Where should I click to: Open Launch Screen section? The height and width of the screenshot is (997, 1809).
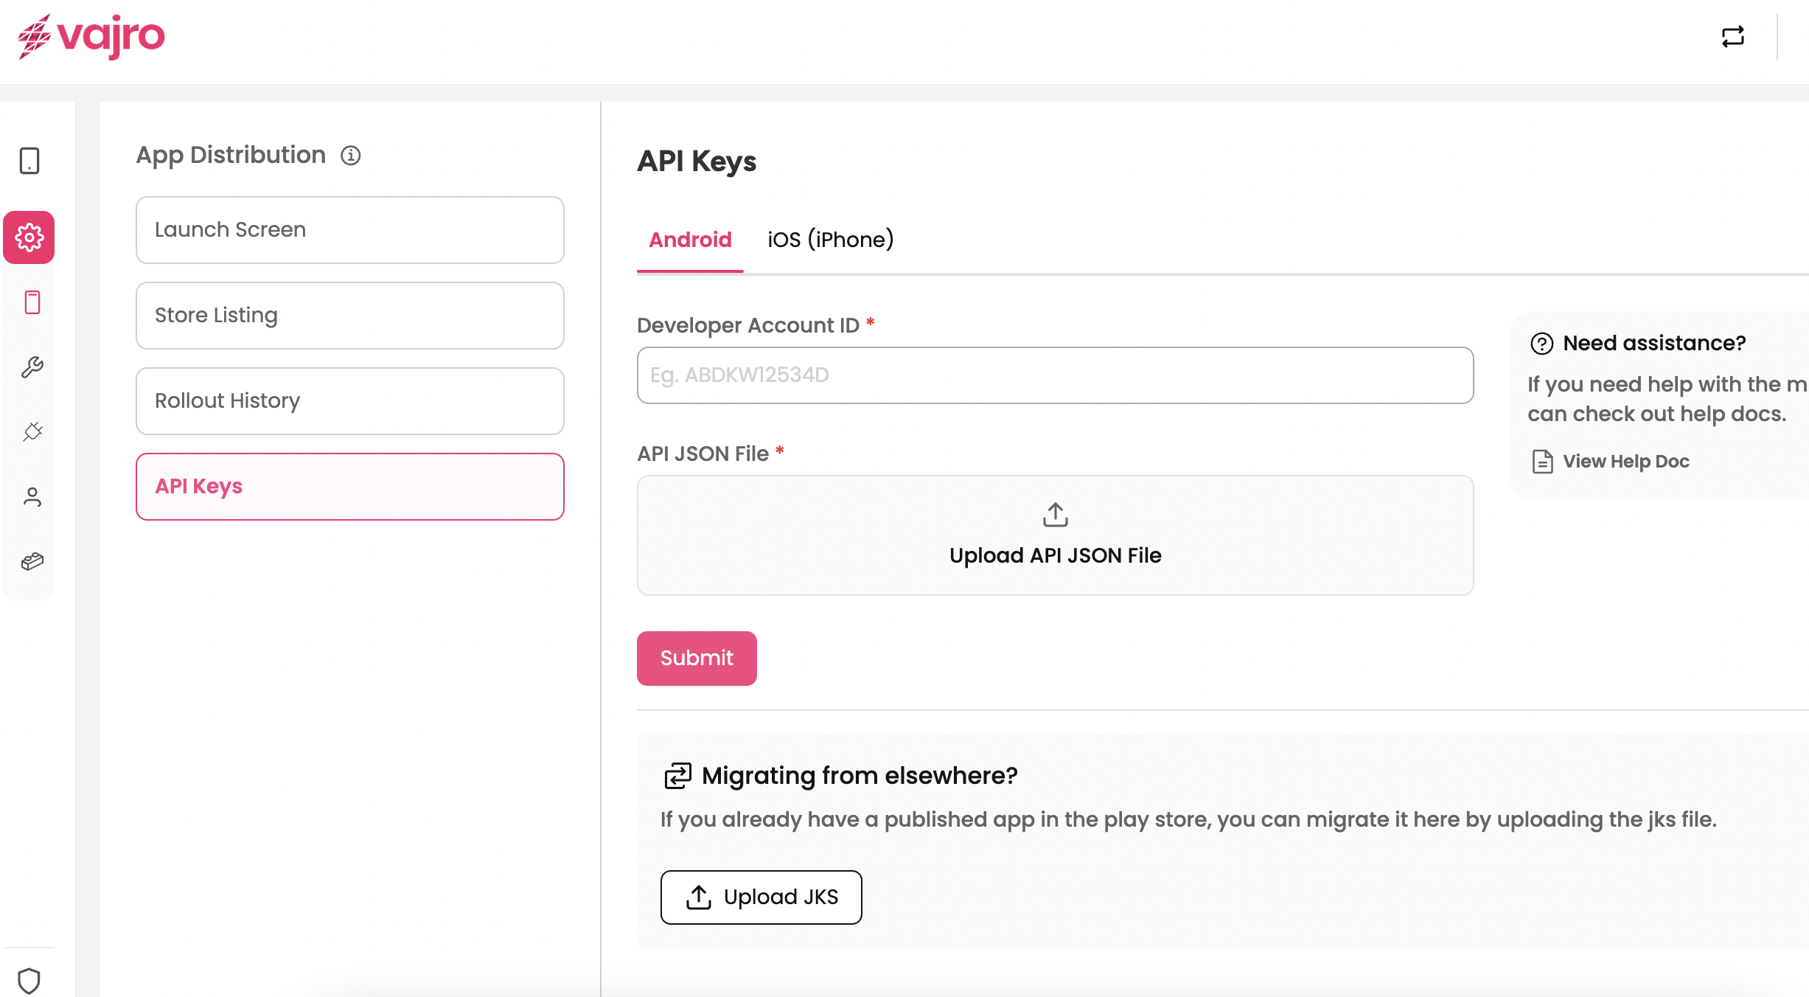(349, 230)
